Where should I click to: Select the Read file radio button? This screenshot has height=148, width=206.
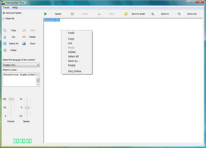tap(4, 19)
